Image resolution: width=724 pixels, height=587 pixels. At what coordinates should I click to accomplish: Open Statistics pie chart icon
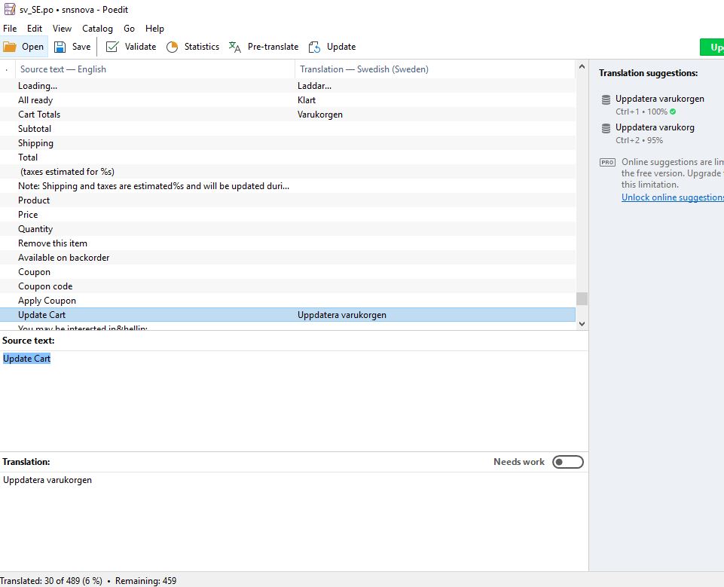click(172, 47)
